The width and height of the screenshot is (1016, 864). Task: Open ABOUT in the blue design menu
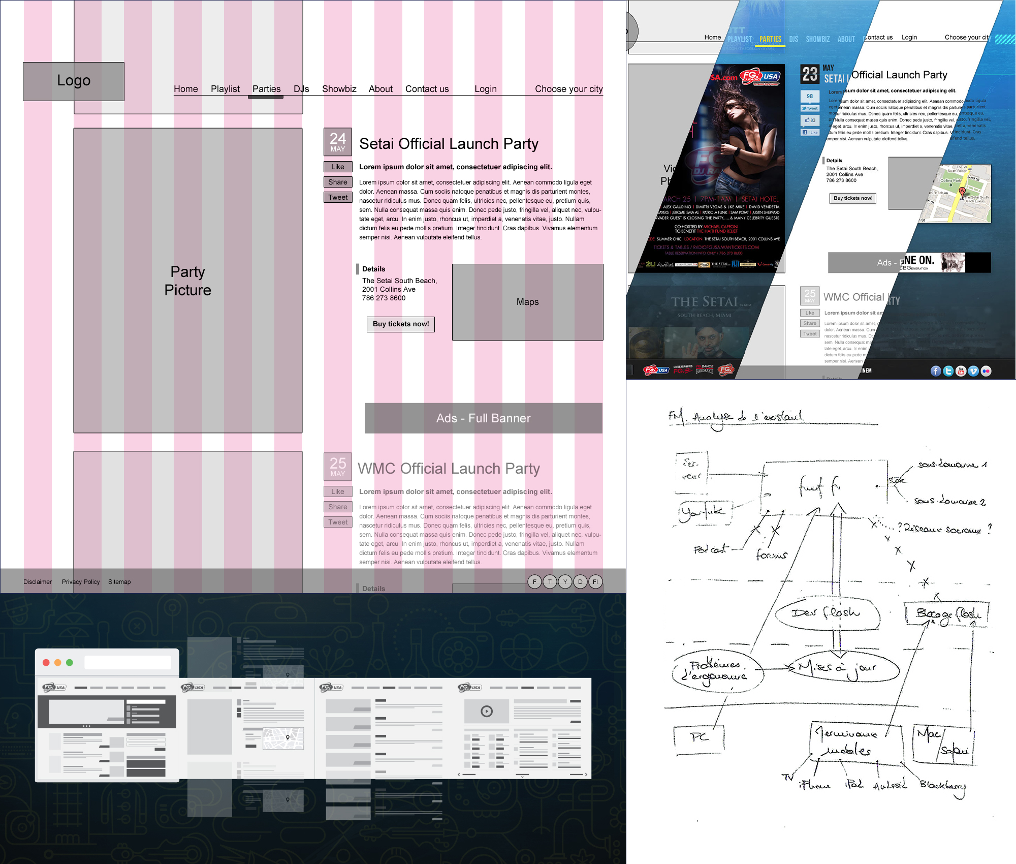click(846, 39)
